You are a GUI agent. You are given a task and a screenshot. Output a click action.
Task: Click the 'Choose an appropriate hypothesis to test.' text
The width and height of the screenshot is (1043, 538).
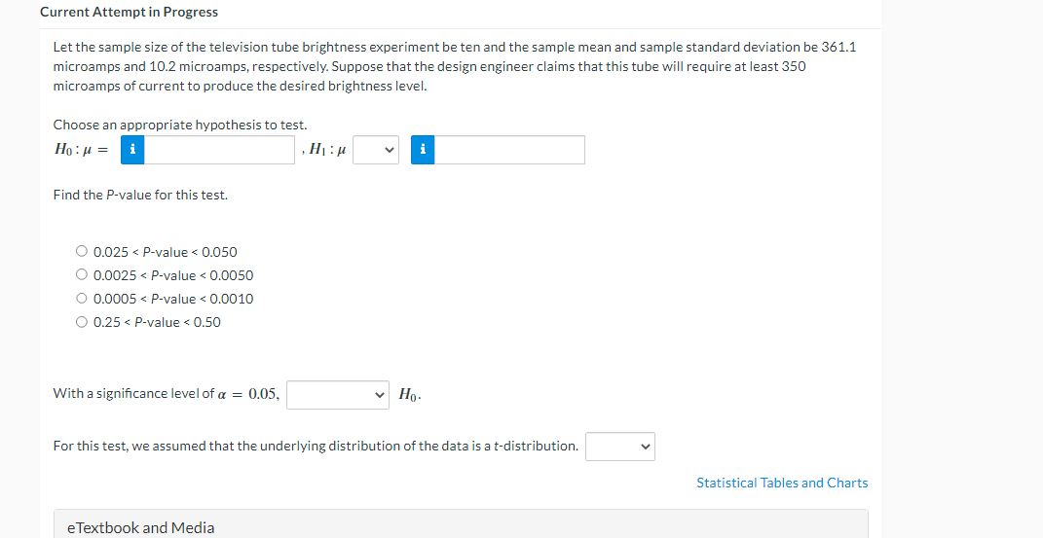point(180,125)
